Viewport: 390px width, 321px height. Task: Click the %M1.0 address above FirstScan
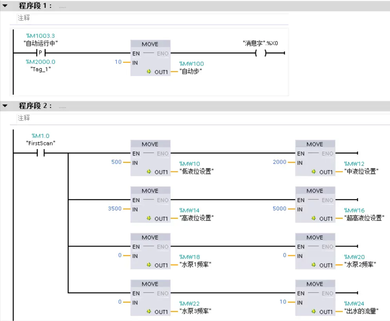pos(40,136)
